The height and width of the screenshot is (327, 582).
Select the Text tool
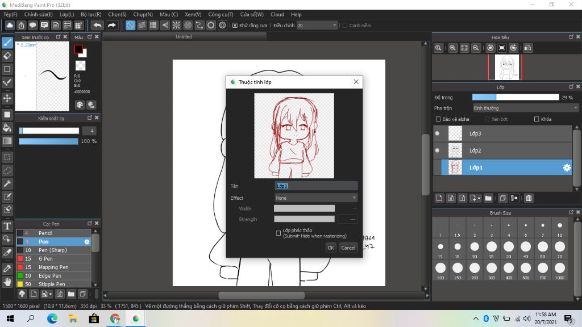[7, 226]
